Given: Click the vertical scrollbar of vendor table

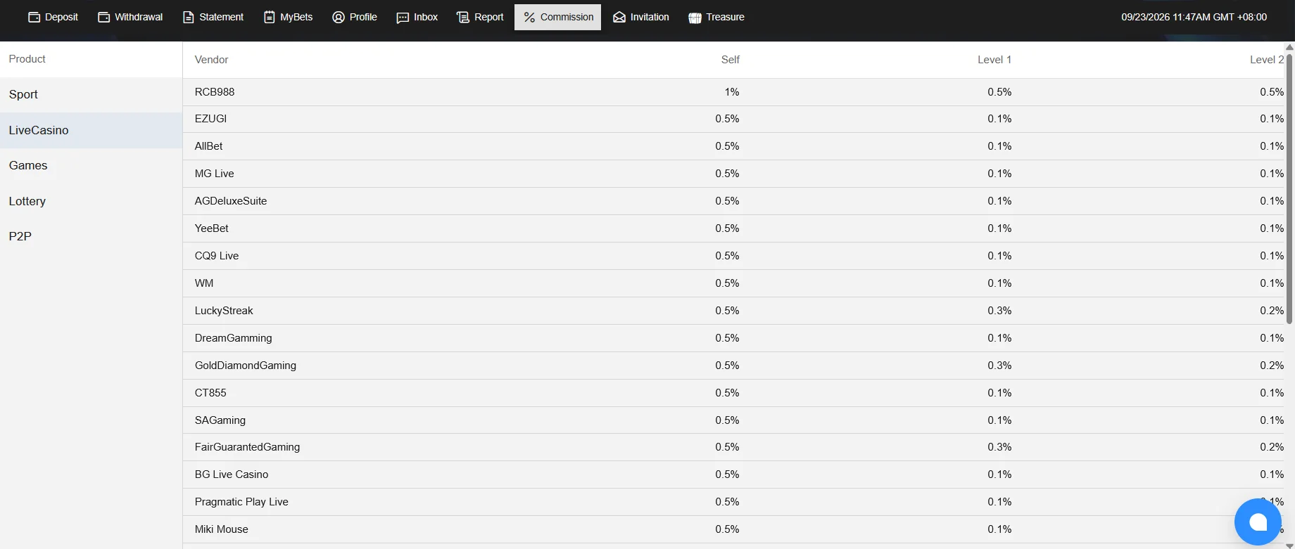Looking at the screenshot, I should (1289, 295).
